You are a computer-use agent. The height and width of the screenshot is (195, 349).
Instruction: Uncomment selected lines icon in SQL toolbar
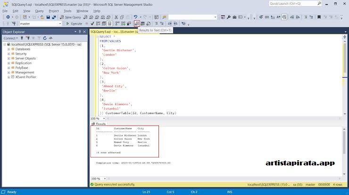point(162,23)
